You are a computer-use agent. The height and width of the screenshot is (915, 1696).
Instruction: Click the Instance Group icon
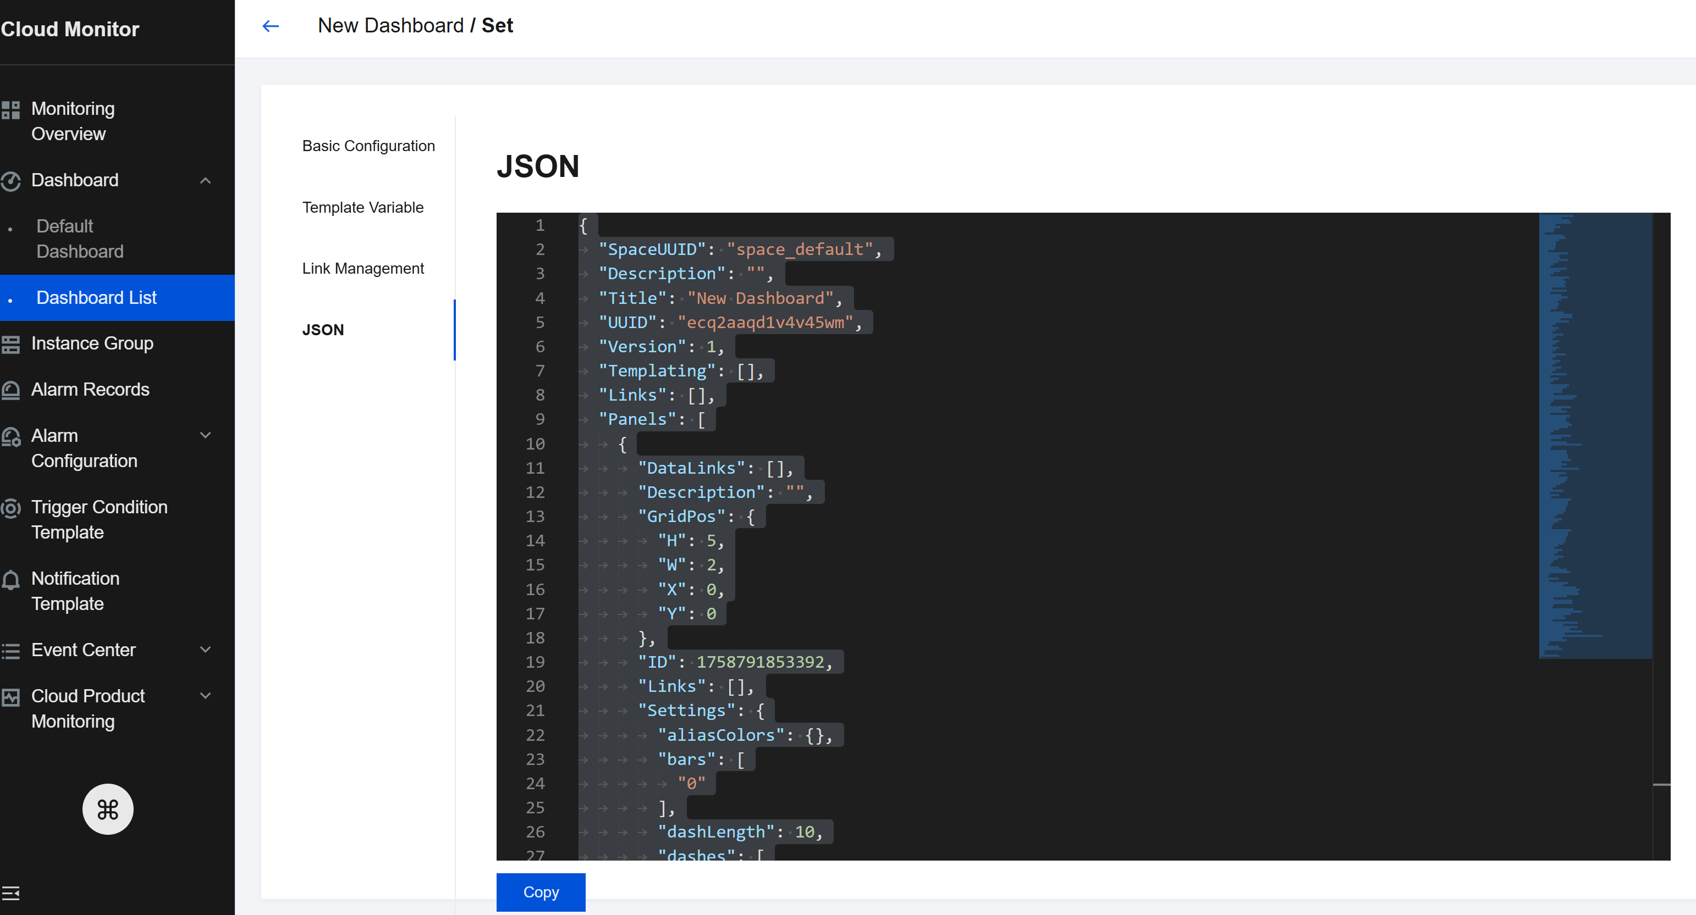point(10,344)
